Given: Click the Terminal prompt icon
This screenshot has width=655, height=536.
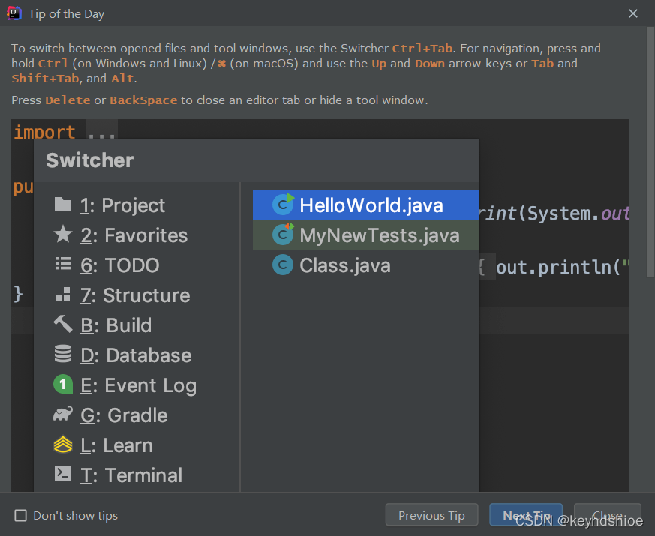Looking at the screenshot, I should coord(63,473).
